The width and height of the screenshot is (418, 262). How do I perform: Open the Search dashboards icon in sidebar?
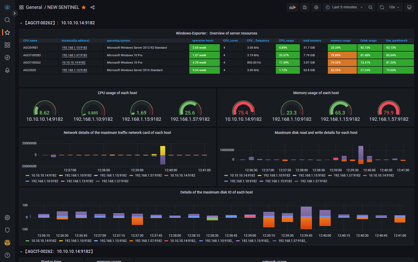tap(7, 20)
